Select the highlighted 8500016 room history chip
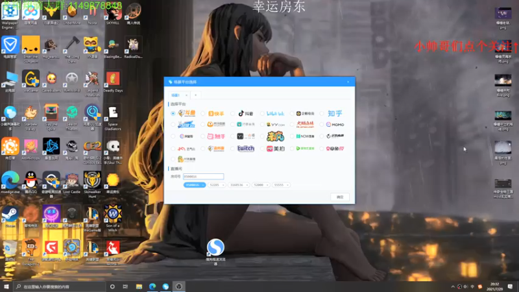This screenshot has height=292, width=519. coord(194,185)
